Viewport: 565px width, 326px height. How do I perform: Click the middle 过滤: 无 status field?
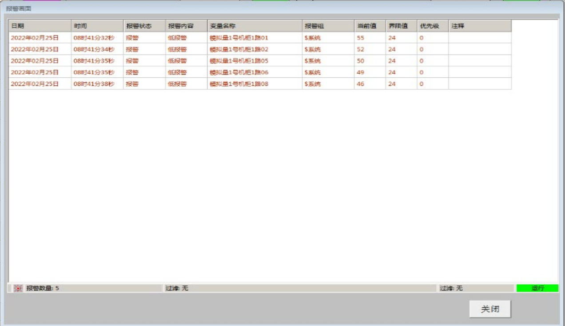click(177, 288)
